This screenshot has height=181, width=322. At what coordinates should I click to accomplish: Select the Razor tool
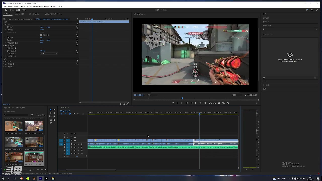pyautogui.click(x=54, y=113)
